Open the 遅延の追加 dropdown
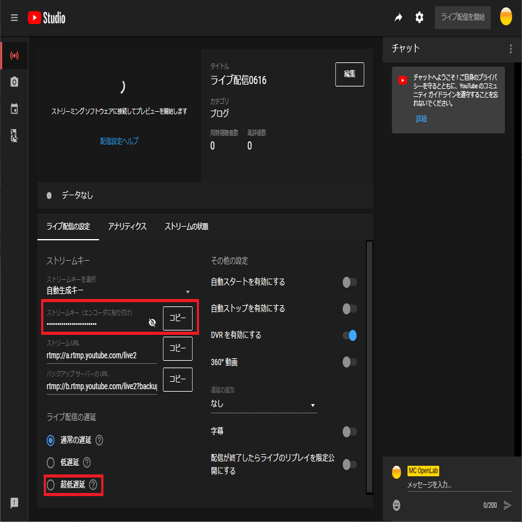The height and width of the screenshot is (522, 522). [x=263, y=403]
